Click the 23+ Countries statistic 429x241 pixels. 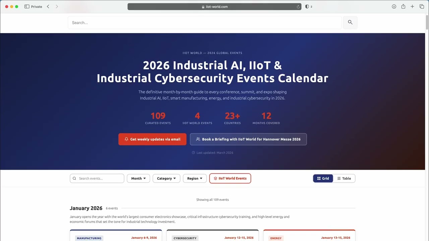tap(232, 118)
